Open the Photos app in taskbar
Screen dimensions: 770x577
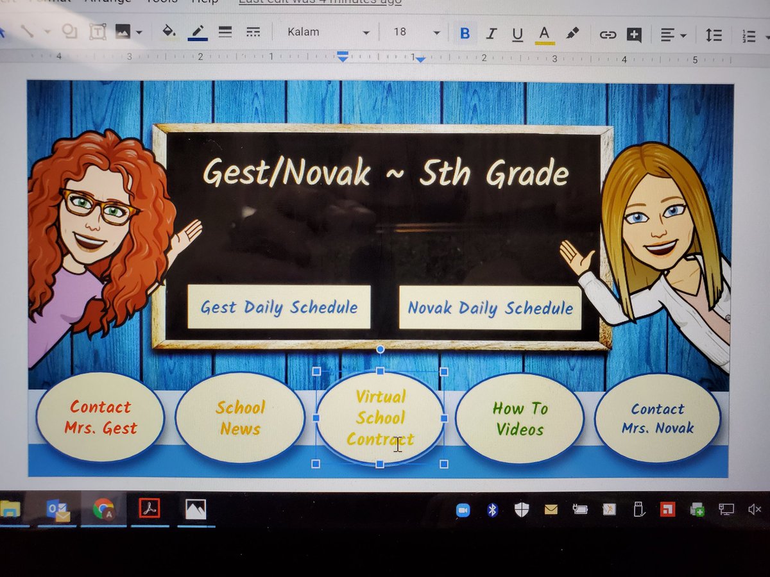click(195, 509)
